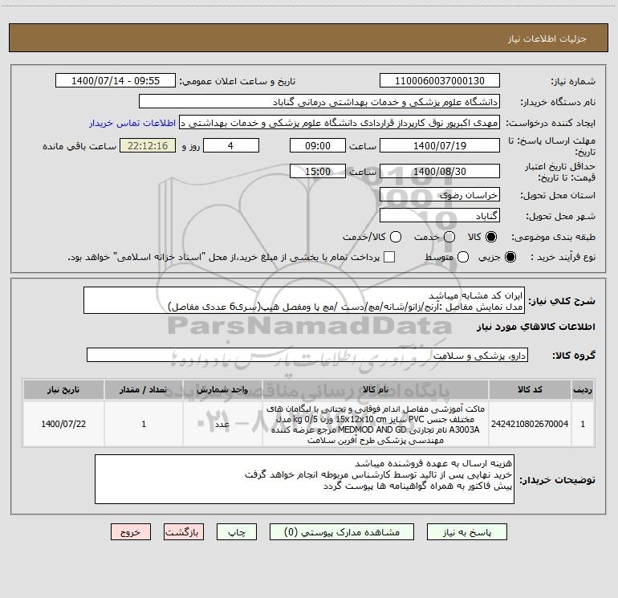Viewport: 618px width, 598px height.
Task: Toggle the اسناد خزانه اسلامی payment checkbox
Action: [x=389, y=257]
